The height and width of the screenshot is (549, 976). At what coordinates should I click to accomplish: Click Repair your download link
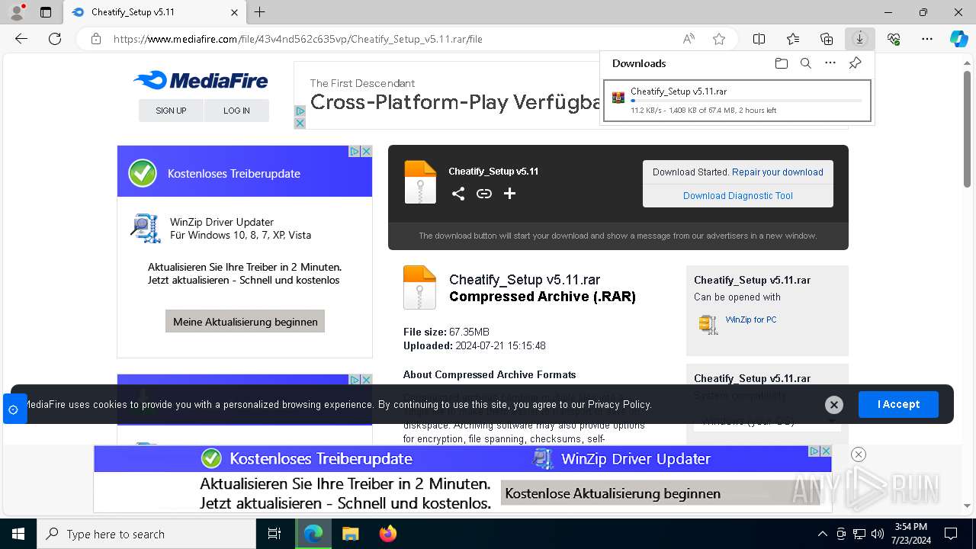coord(778,172)
